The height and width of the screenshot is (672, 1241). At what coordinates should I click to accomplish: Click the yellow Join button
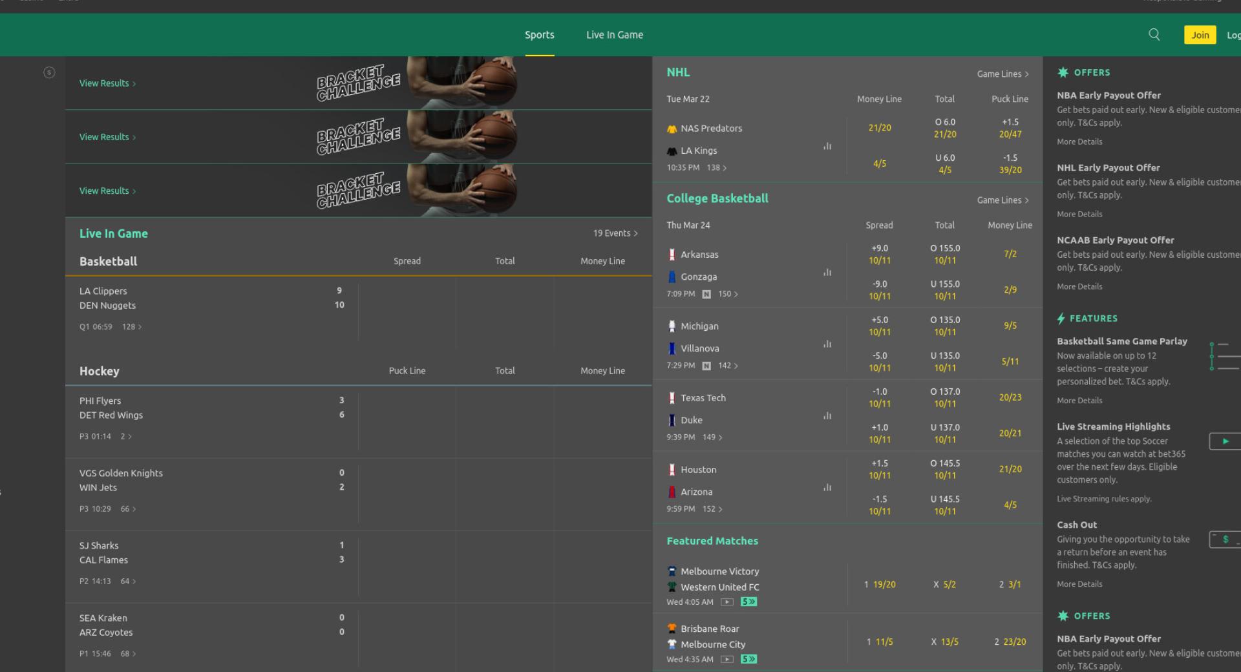(1200, 35)
